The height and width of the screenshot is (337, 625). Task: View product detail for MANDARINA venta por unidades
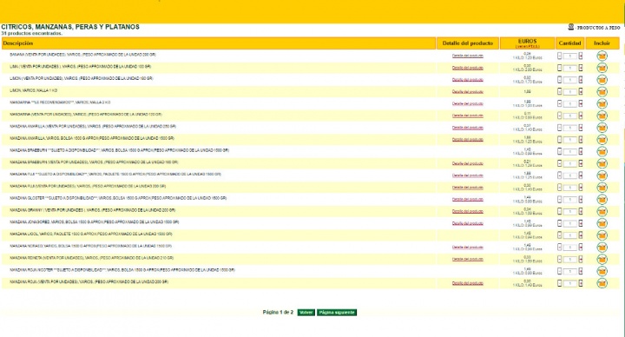[x=468, y=116]
